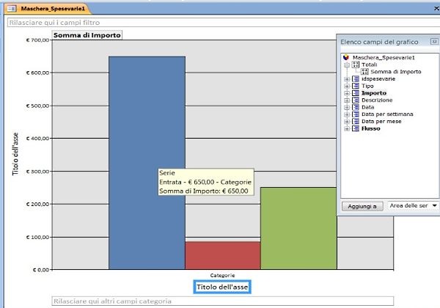Open the Area delle serie dropdown

434,206
